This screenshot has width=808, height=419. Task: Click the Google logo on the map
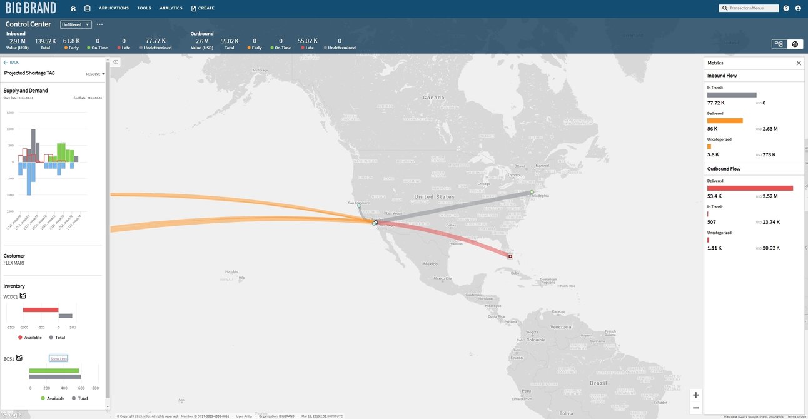pyautogui.click(x=11, y=415)
